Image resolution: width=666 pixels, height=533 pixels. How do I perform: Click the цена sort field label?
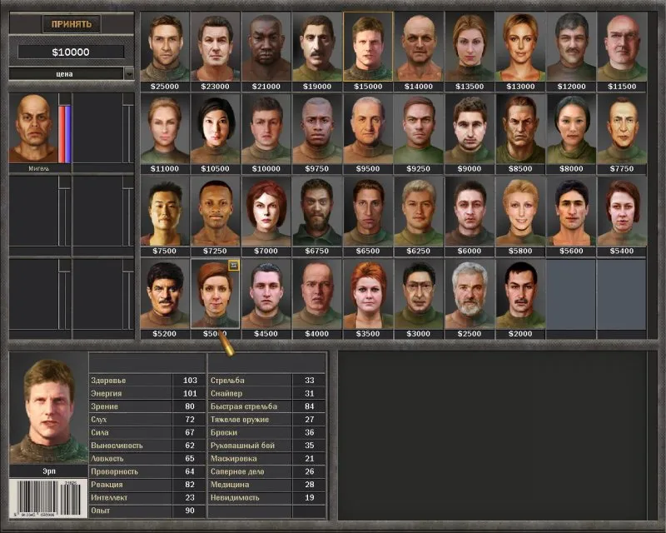tap(65, 73)
